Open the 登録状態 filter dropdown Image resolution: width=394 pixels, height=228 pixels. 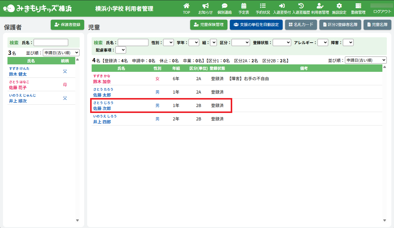[x=281, y=43]
